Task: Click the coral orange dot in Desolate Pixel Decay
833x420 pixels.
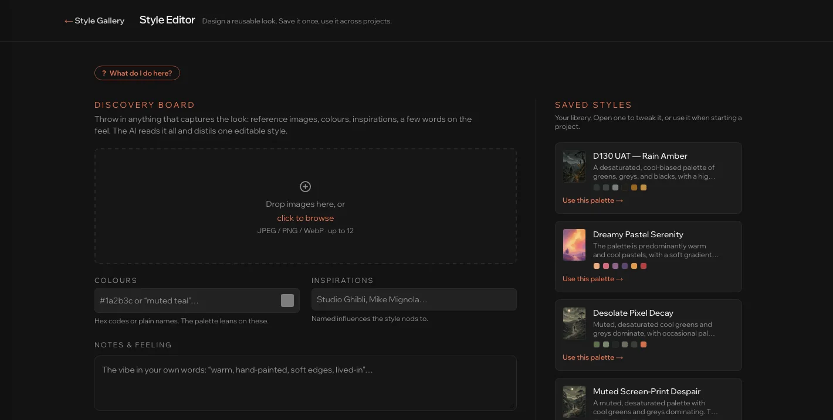Action: click(644, 344)
